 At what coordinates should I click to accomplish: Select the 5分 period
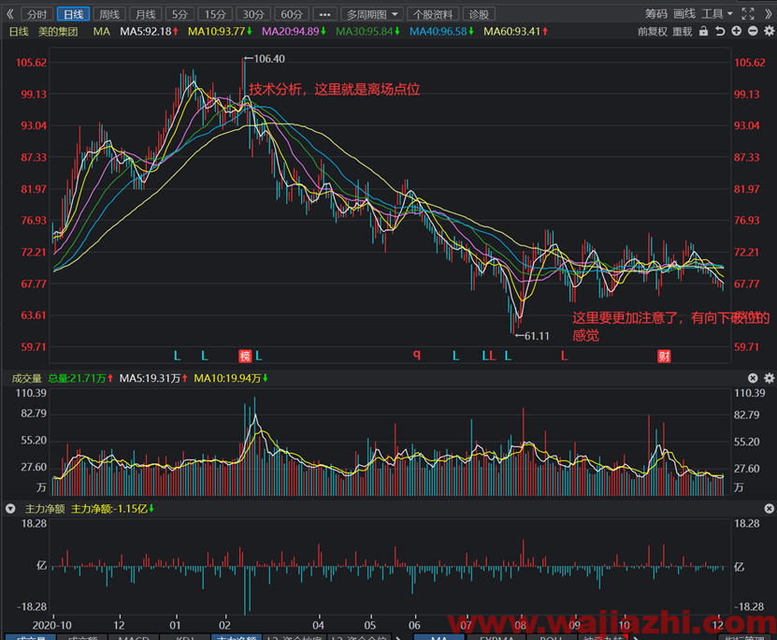pos(180,14)
